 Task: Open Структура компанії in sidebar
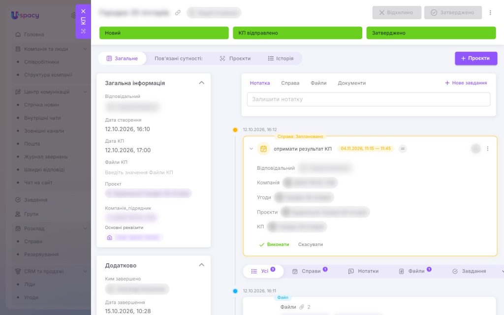(x=48, y=75)
